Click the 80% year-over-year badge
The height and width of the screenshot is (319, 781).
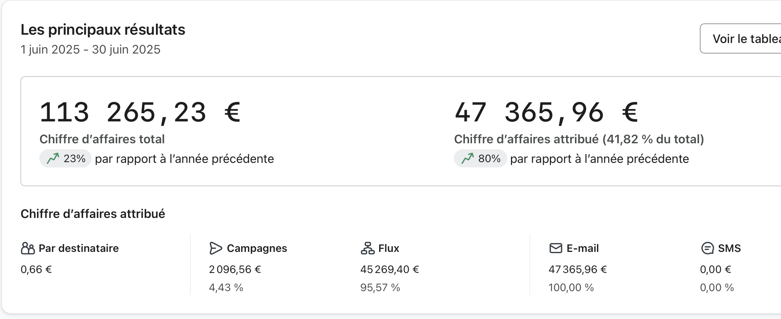pos(480,159)
